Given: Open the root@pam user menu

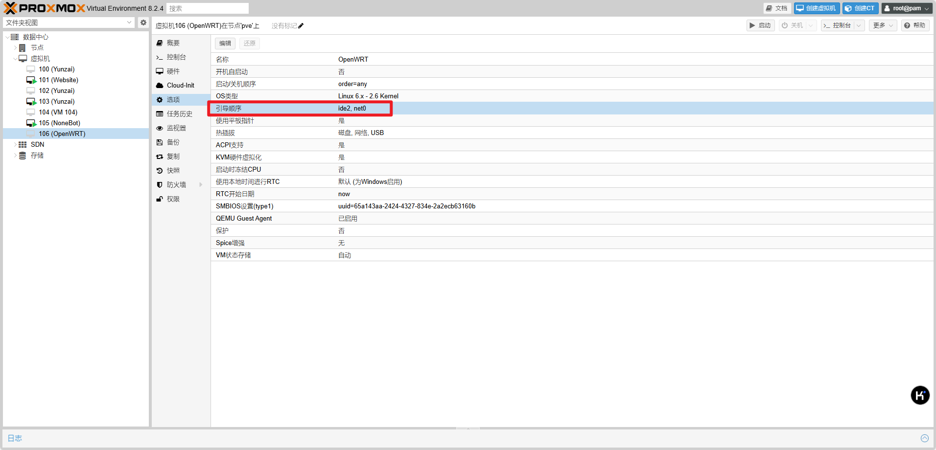Looking at the screenshot, I should (x=907, y=8).
